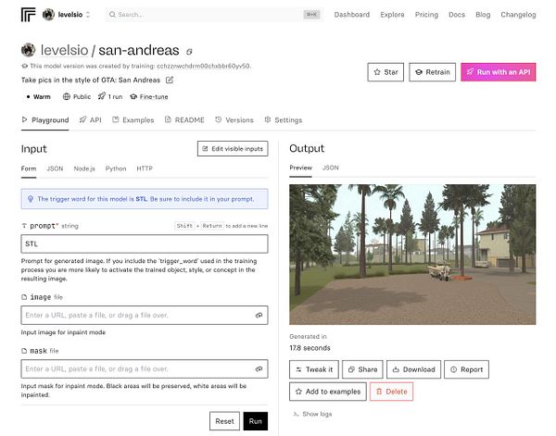This screenshot has width=556, height=436.
Task: Edit the model description pencil icon
Action: 170,80
